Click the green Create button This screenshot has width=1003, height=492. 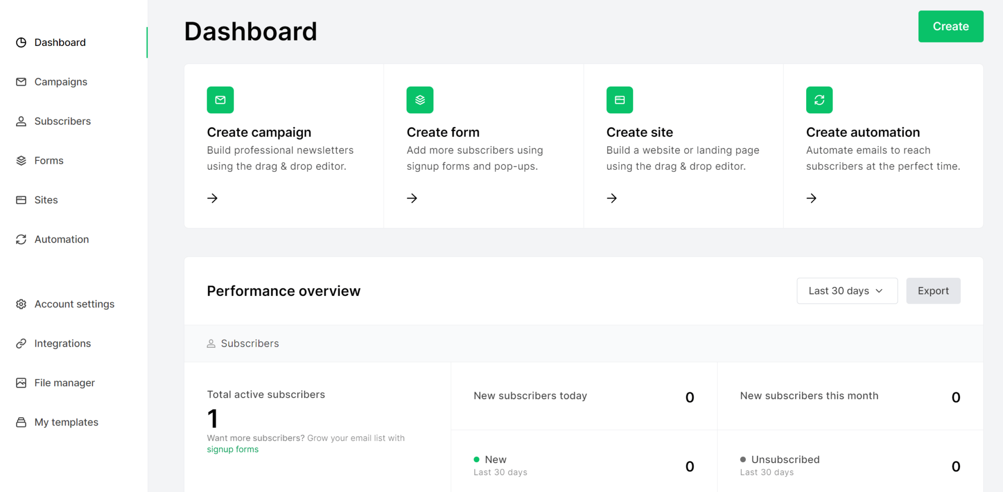(951, 26)
